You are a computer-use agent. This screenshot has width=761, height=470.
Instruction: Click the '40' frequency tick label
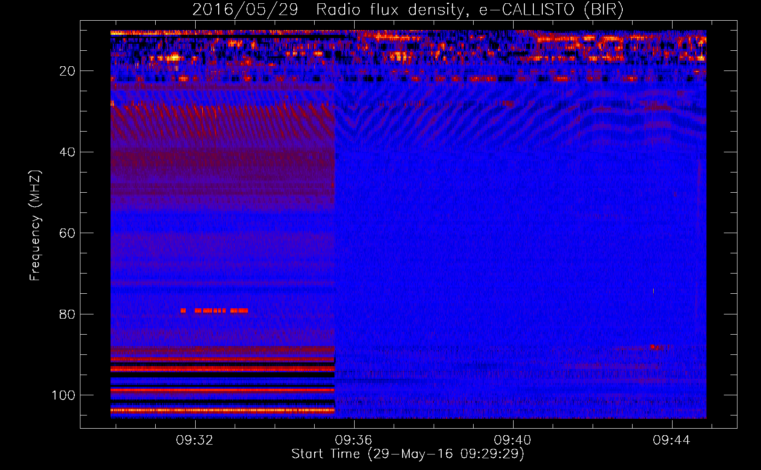coord(68,152)
